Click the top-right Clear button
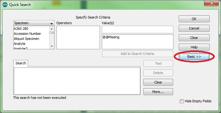The height and width of the screenshot is (113, 221). pyautogui.click(x=194, y=38)
